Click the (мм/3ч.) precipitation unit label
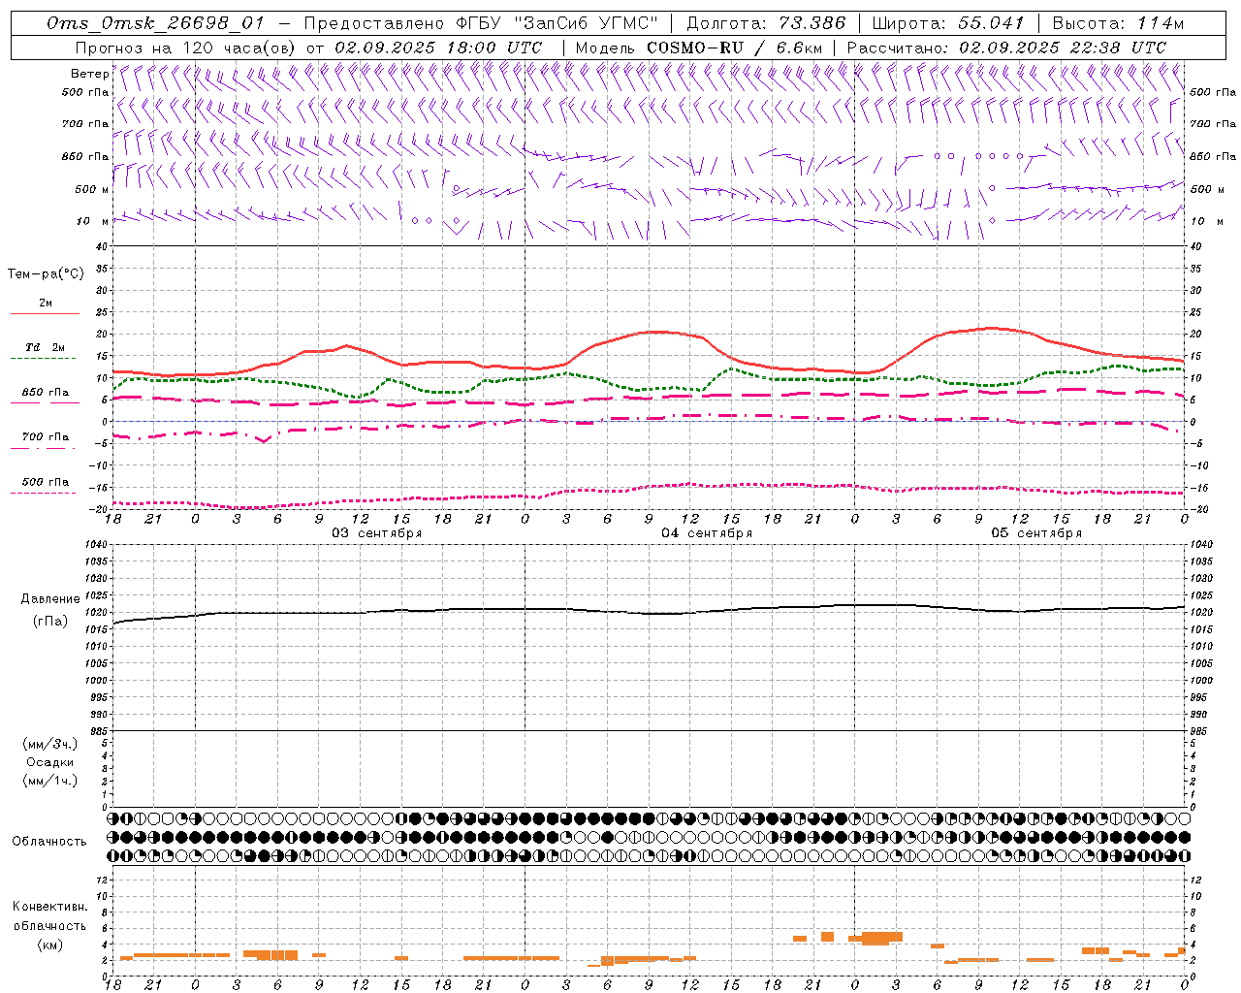 pyautogui.click(x=50, y=744)
